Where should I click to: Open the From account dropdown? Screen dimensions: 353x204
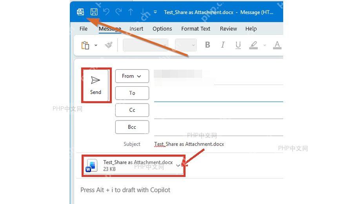132,76
